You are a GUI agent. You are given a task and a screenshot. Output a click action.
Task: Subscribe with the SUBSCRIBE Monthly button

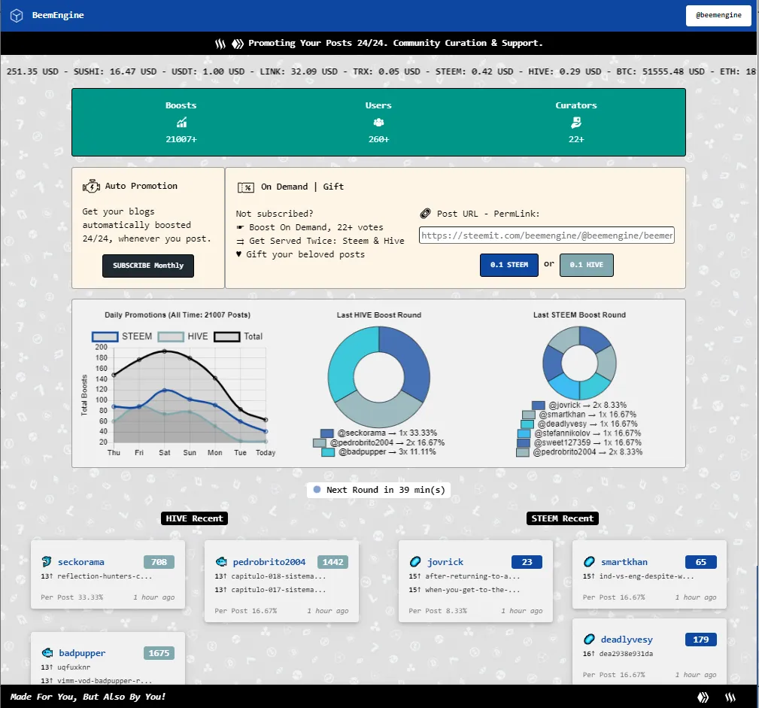coord(148,266)
